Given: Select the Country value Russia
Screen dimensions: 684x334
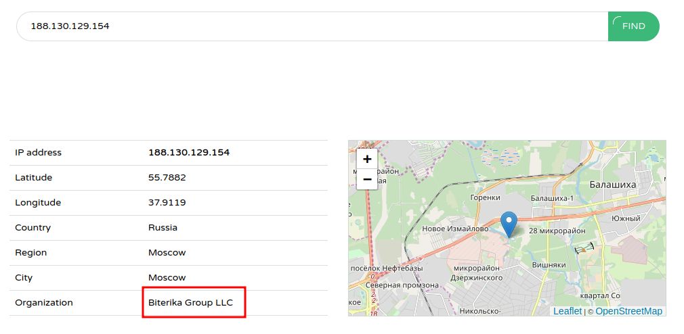Looking at the screenshot, I should pyautogui.click(x=163, y=227).
